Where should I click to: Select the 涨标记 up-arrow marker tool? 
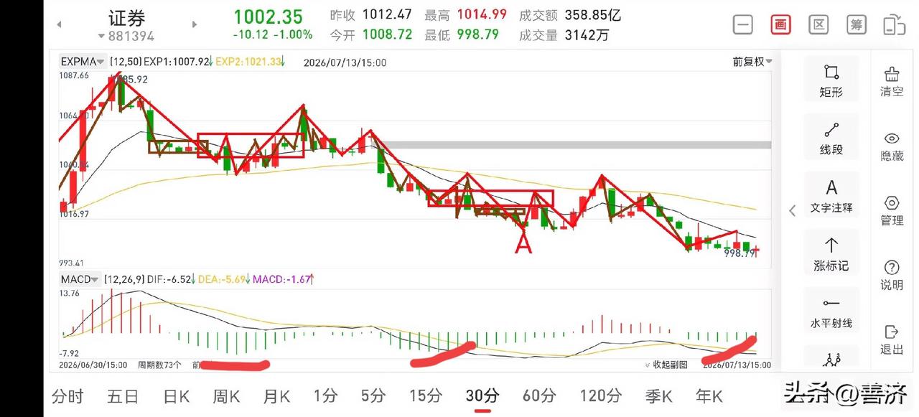click(831, 254)
